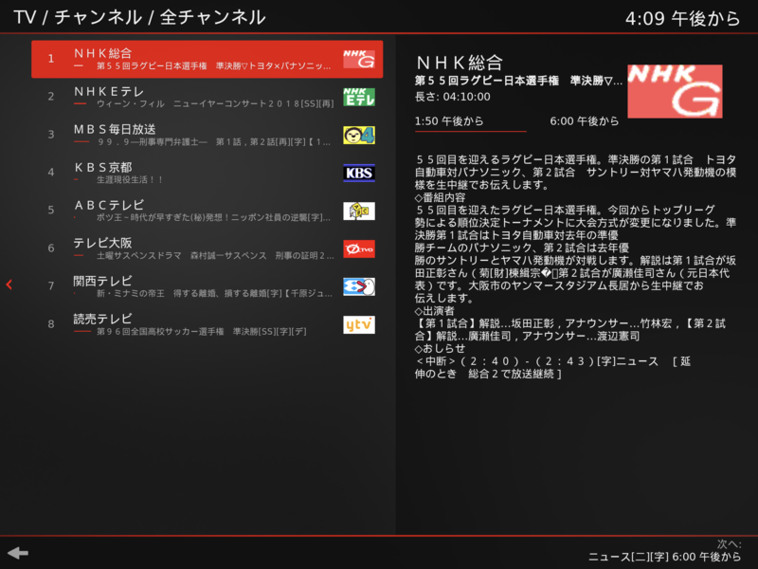Screen dimensions: 758x569
Task: Select channel 3 ＭＢＳ毎日放送
Action: pos(207,135)
